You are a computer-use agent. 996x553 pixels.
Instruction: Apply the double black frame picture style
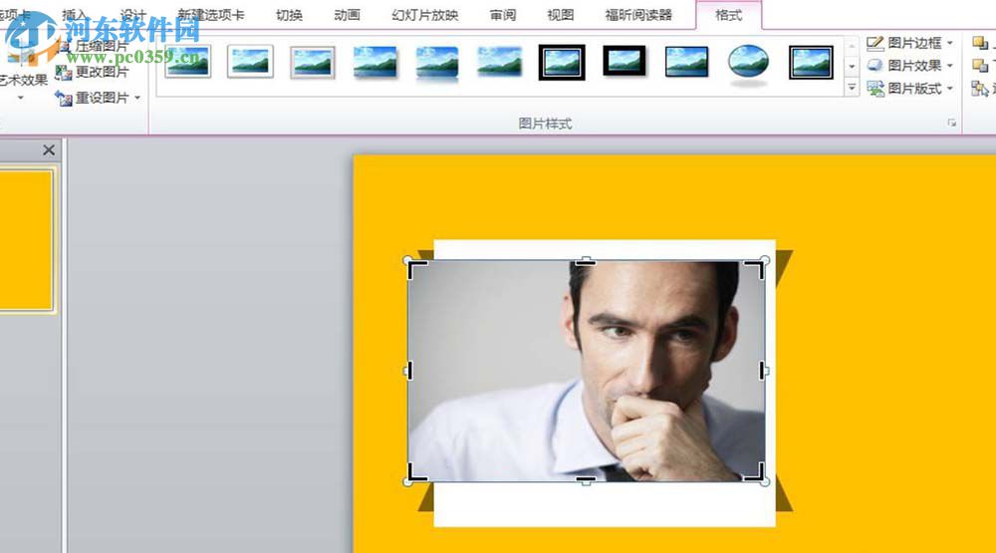[562, 63]
